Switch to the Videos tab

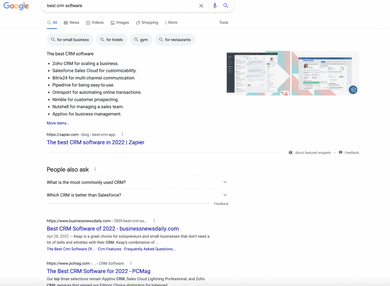click(x=95, y=22)
